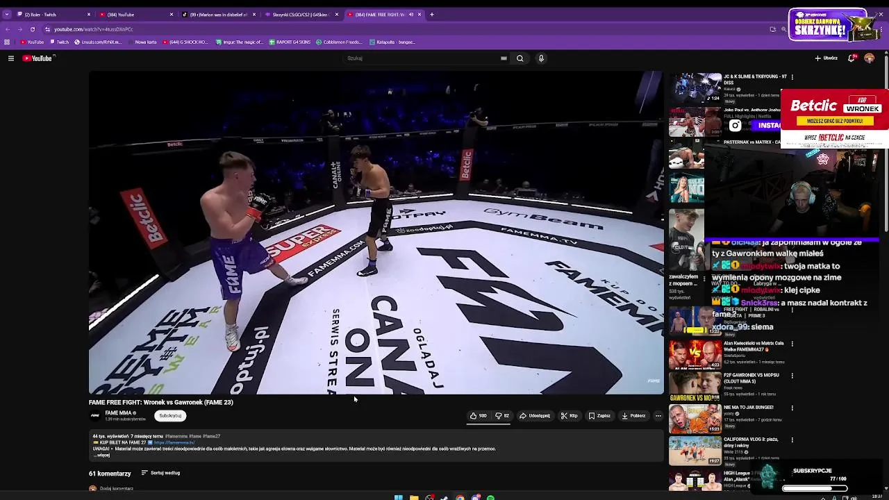The image size is (889, 500).
Task: Open the Katapulta bungee bookmark
Action: [x=392, y=42]
